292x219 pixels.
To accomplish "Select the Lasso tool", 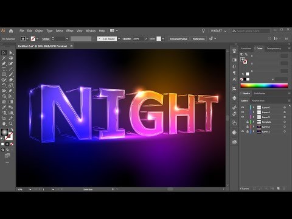I will pyautogui.click(x=11, y=58).
